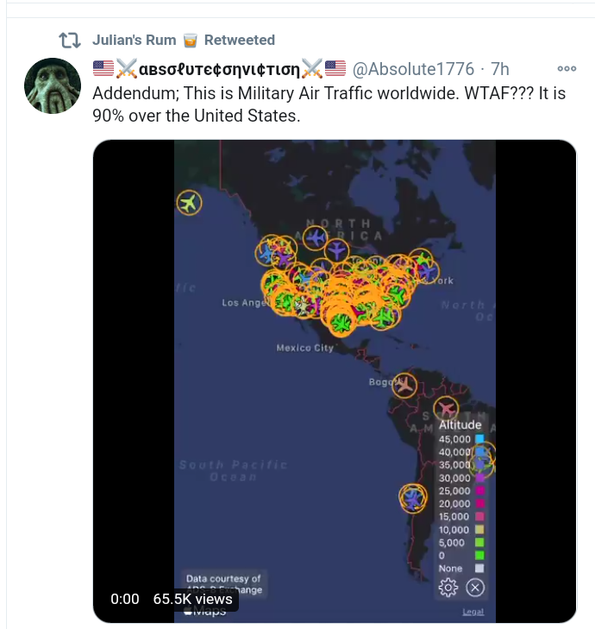Click the 65.5K views counter
Viewport: 595px width, 629px height.
[x=192, y=599]
